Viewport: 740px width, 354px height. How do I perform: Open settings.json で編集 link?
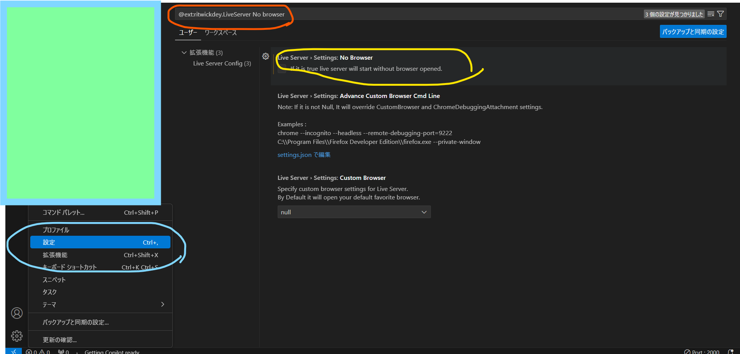(304, 155)
